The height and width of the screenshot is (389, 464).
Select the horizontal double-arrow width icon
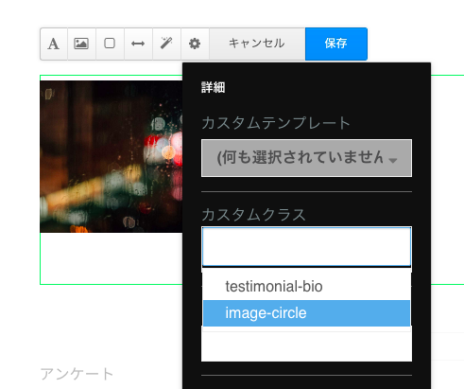click(x=138, y=44)
